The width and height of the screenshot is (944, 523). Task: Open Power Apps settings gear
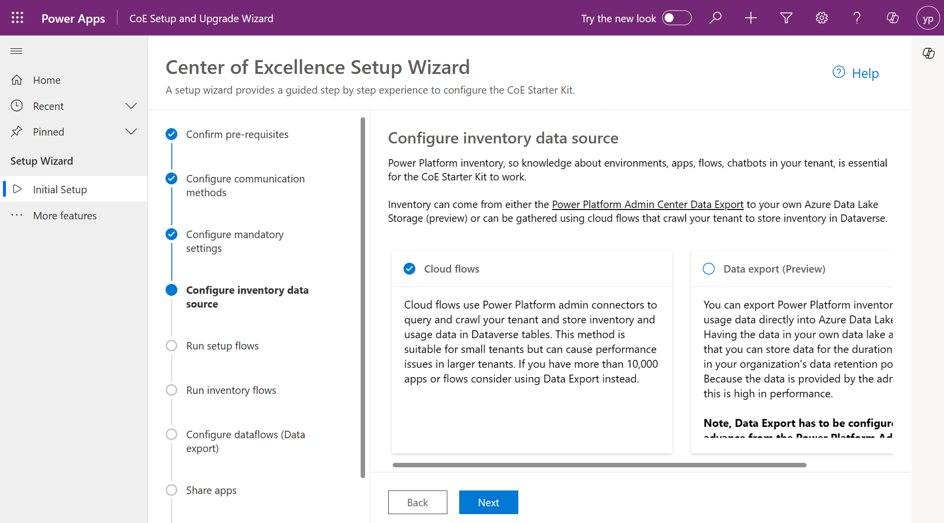(x=821, y=18)
